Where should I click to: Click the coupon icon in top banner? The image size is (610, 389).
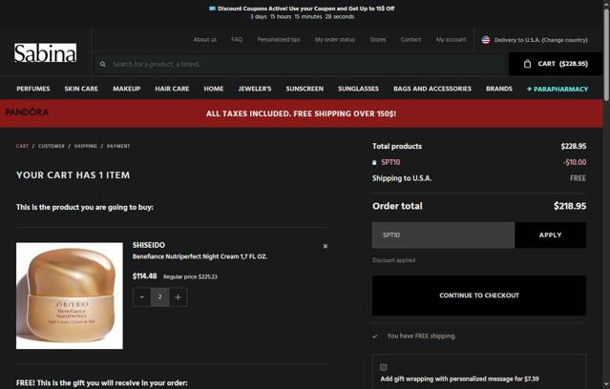pyautogui.click(x=212, y=9)
